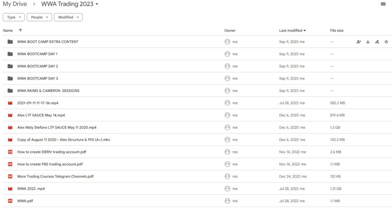
Task: Click the Name column header
Action: pyautogui.click(x=8, y=31)
